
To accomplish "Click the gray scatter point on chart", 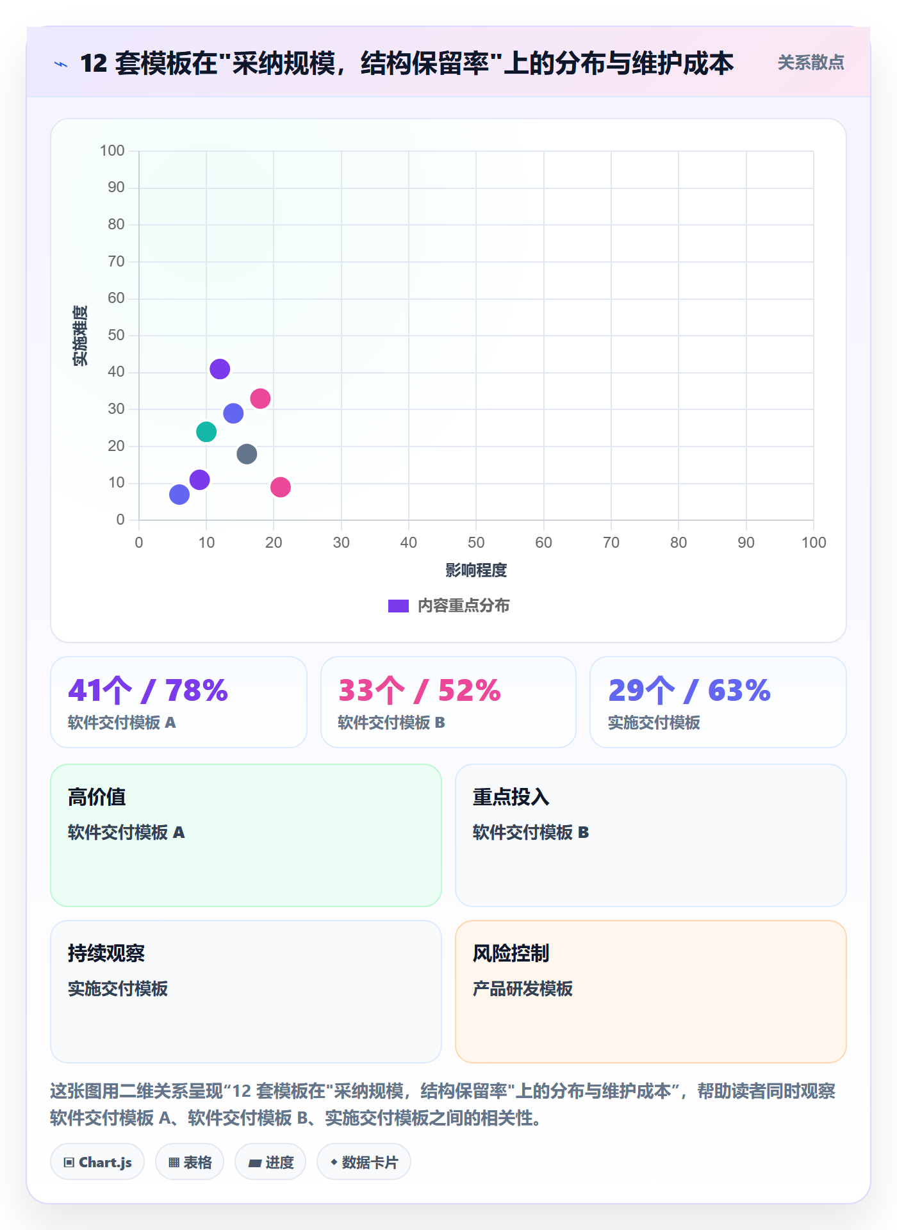I will tap(247, 454).
